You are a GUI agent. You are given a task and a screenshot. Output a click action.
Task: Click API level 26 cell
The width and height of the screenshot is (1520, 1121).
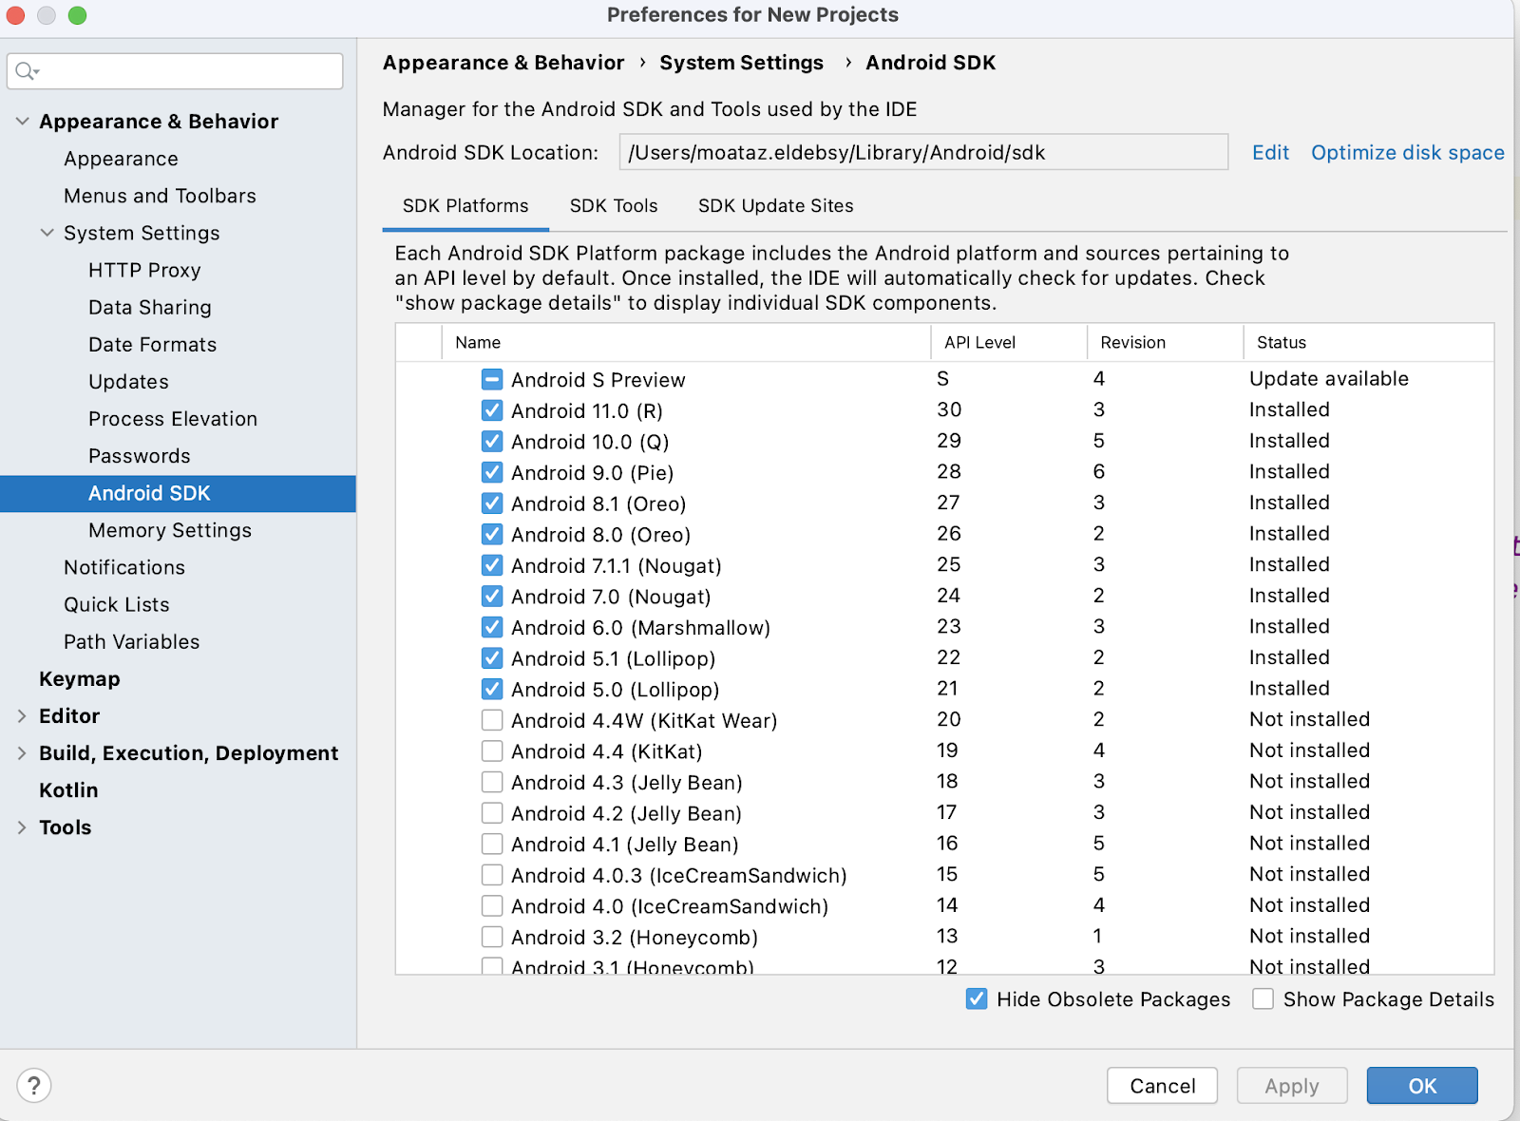(x=949, y=534)
